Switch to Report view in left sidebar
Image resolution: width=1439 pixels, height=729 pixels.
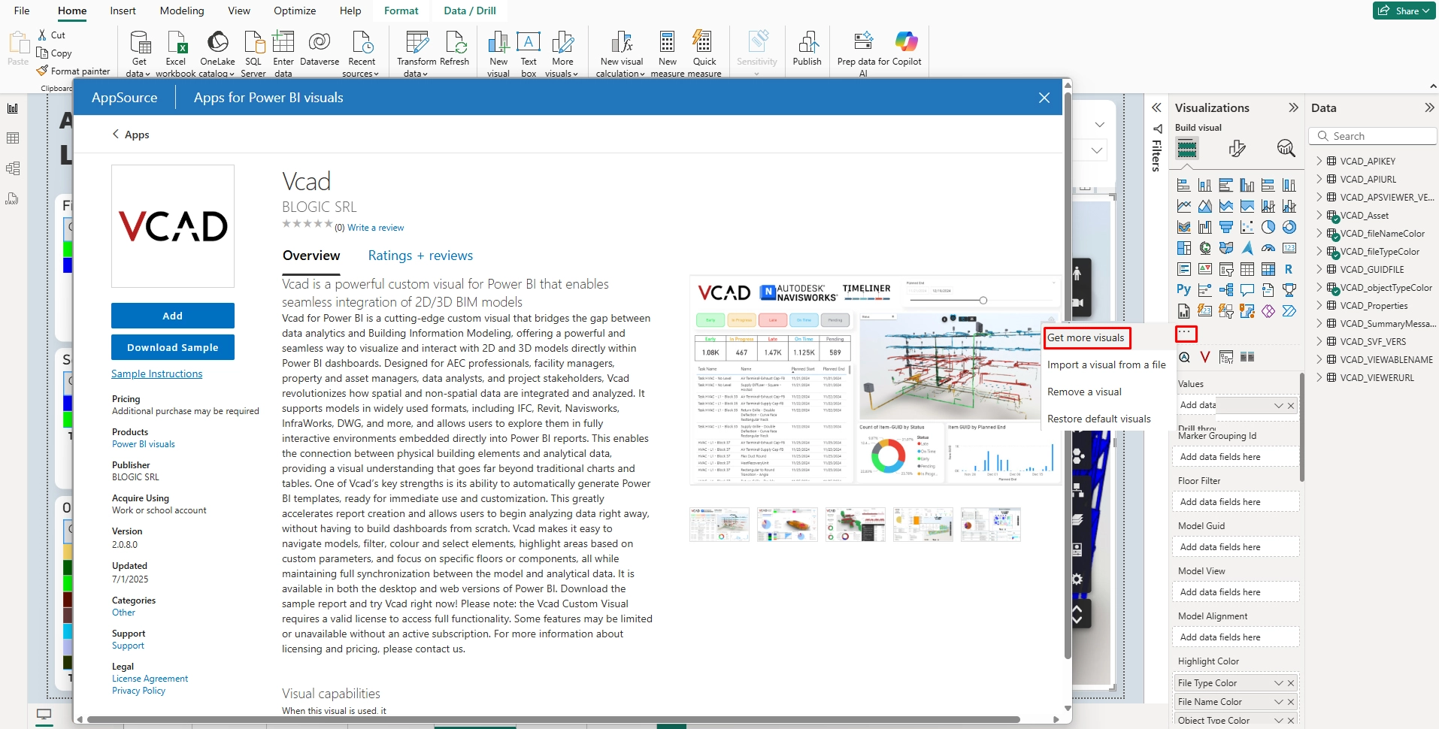coord(13,108)
